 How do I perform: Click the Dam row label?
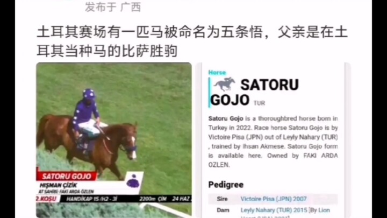223,210
